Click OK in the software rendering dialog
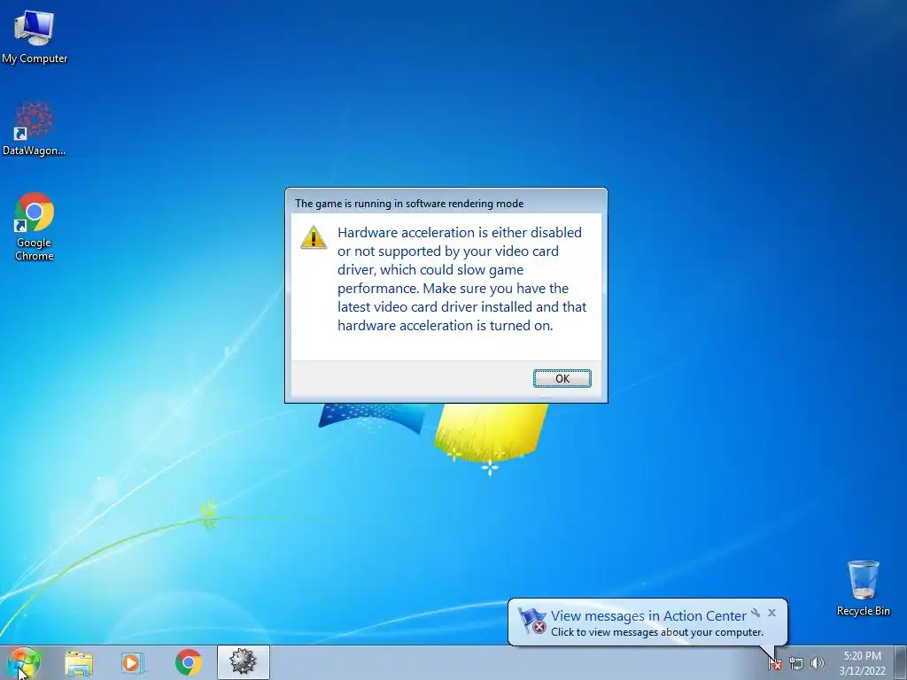 click(x=562, y=378)
